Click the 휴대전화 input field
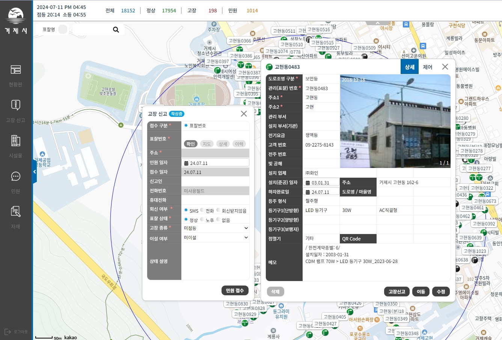The image size is (502, 340). pos(216,200)
